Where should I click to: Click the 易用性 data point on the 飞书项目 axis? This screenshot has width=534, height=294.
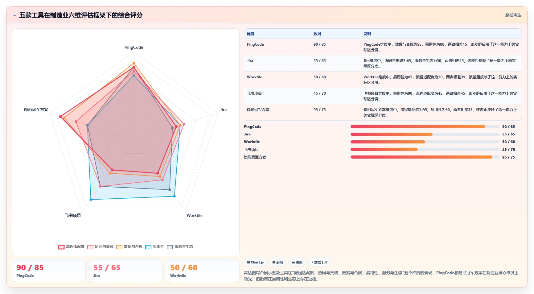pos(91,200)
